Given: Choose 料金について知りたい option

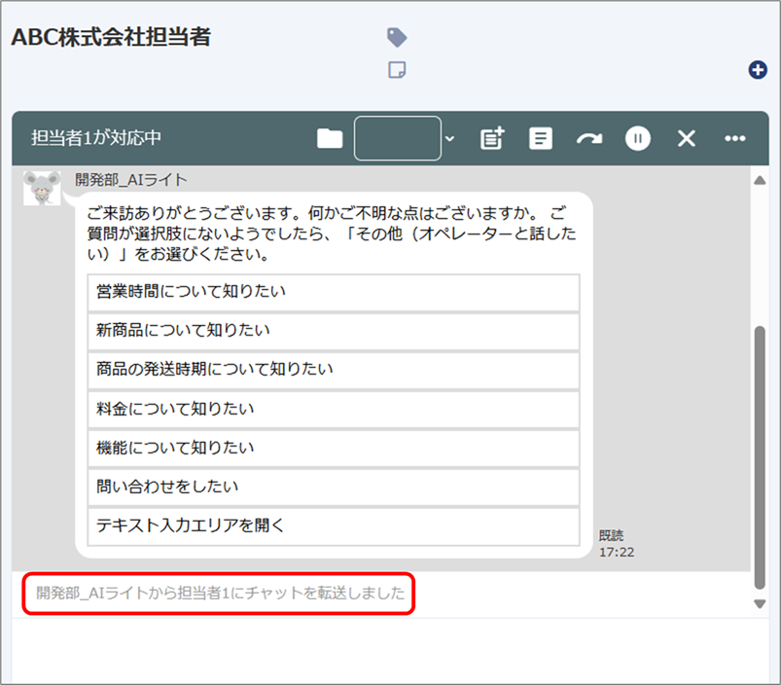Looking at the screenshot, I should point(334,410).
